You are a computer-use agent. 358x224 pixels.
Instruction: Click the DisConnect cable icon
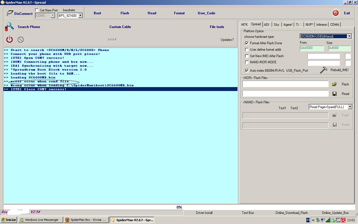coord(10,13)
